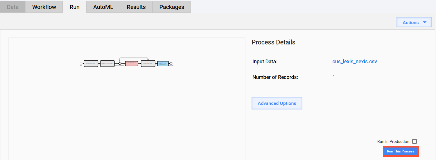The image size is (436, 160).
Task: Click the workflow end event circle
Action: click(171, 63)
